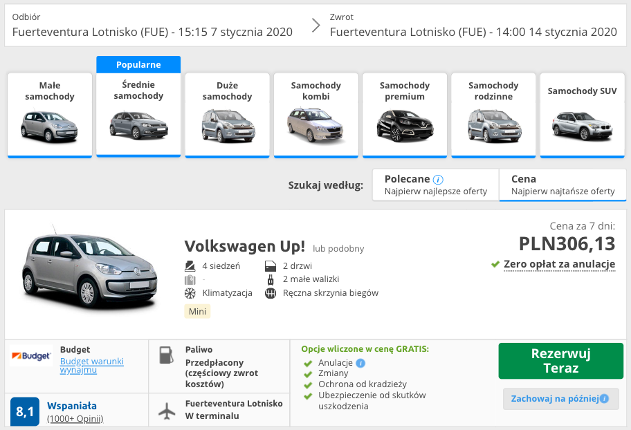Click the Volkswagen Up! car image
Image resolution: width=631 pixels, height=430 pixels.
click(89, 267)
